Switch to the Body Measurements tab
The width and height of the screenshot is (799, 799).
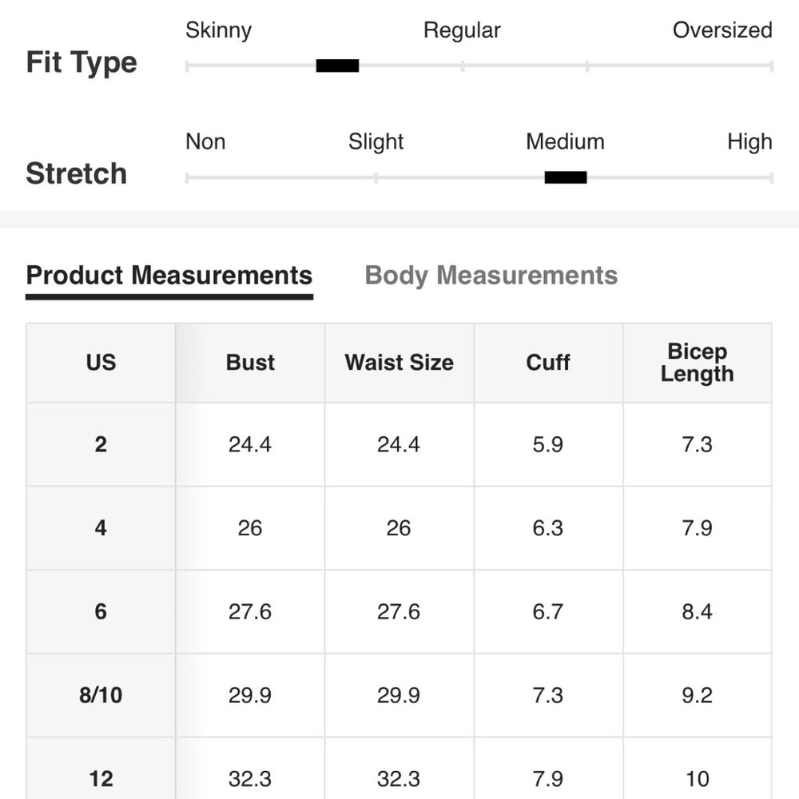491,276
